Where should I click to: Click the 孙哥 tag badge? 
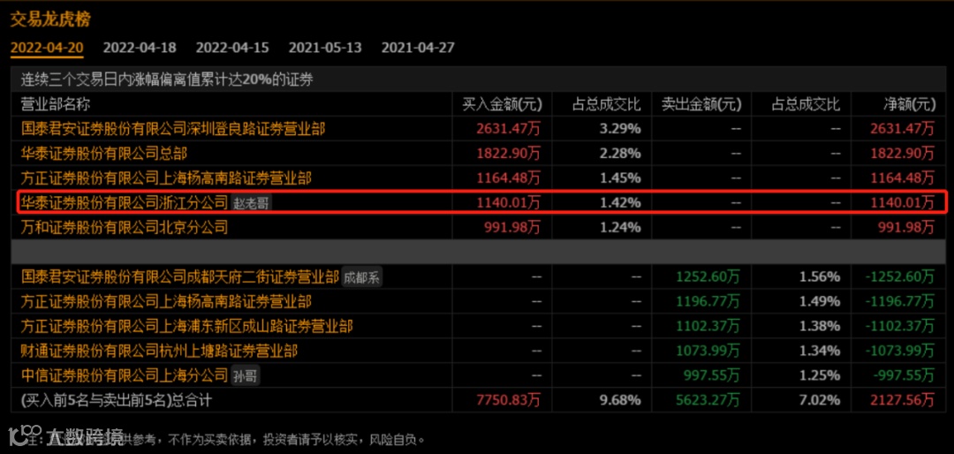tap(246, 376)
